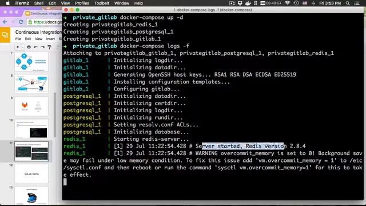
Task: Open the Time Machine menu bar icon
Action: click(x=296, y=3)
